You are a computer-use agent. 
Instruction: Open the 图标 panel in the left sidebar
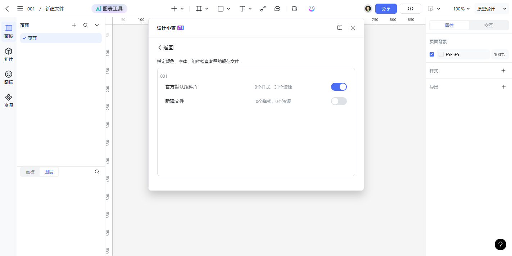(x=8, y=77)
